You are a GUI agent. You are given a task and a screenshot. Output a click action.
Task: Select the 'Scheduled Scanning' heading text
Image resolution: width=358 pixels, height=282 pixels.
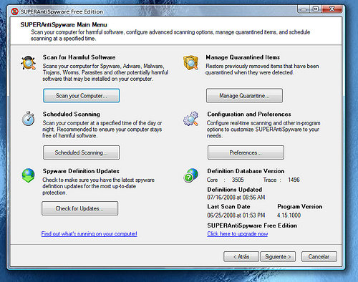[72, 114]
